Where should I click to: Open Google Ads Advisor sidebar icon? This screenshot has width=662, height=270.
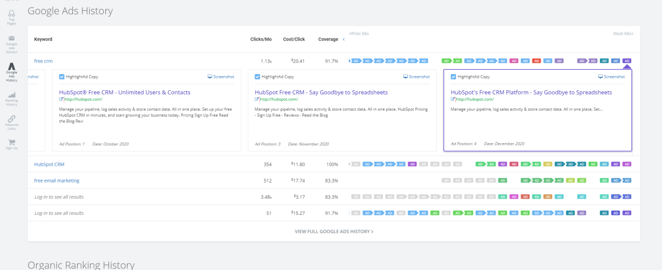pyautogui.click(x=11, y=45)
